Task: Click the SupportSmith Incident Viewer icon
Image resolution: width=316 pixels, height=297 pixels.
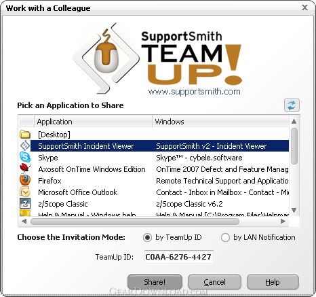Action: click(x=25, y=145)
